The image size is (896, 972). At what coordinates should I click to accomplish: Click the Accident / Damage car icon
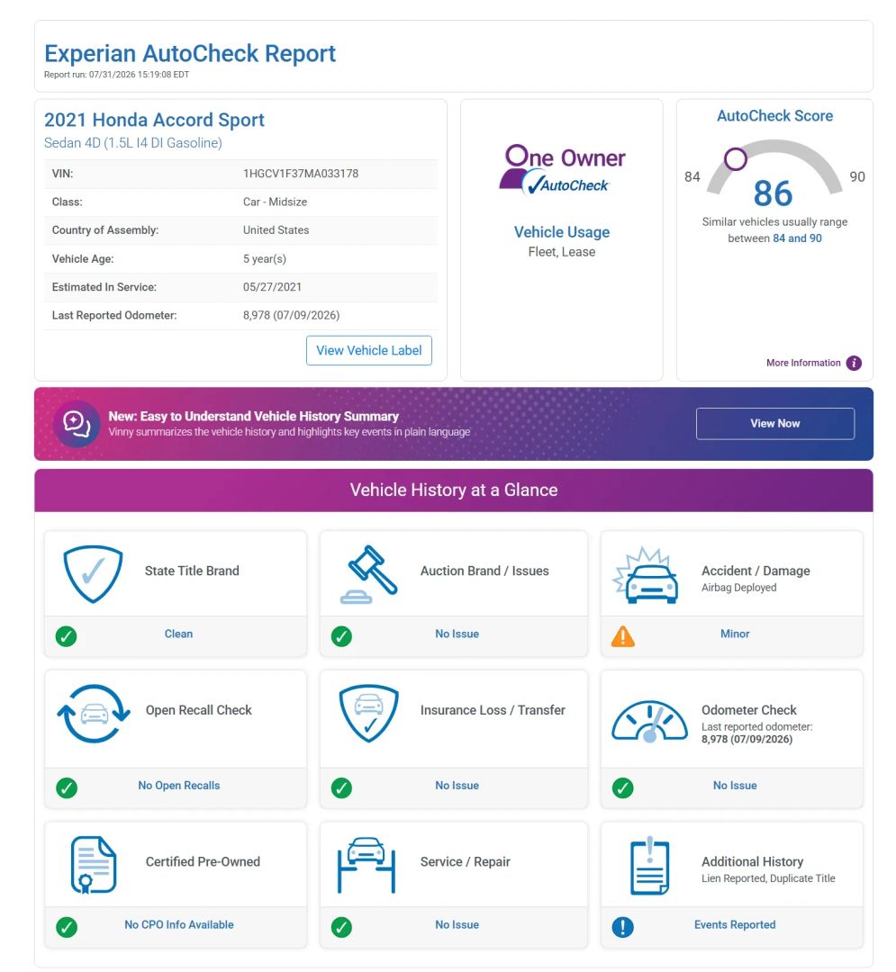tap(645, 575)
